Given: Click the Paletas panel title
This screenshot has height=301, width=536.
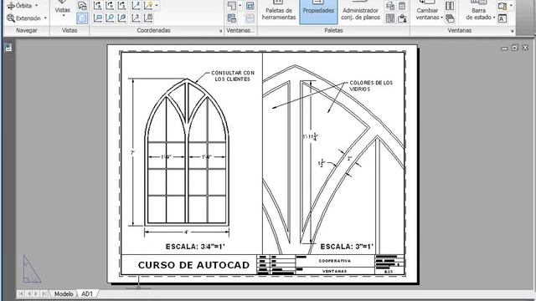Looking at the screenshot, I should point(333,30).
